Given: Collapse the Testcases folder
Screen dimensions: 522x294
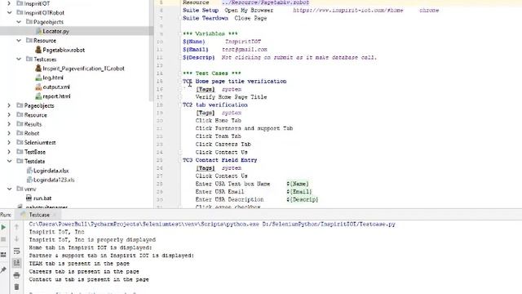Looking at the screenshot, I should 19,59.
